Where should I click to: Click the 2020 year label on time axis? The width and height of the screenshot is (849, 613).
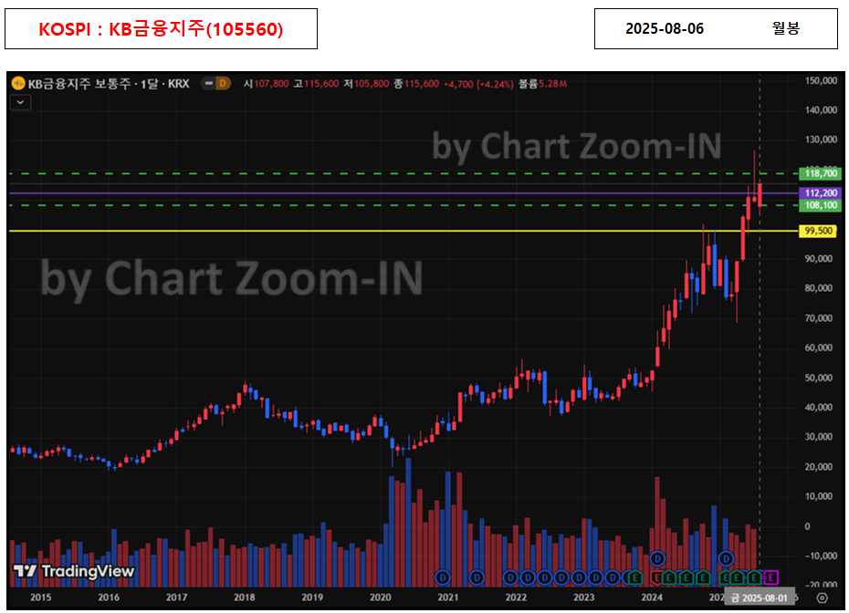tap(380, 597)
